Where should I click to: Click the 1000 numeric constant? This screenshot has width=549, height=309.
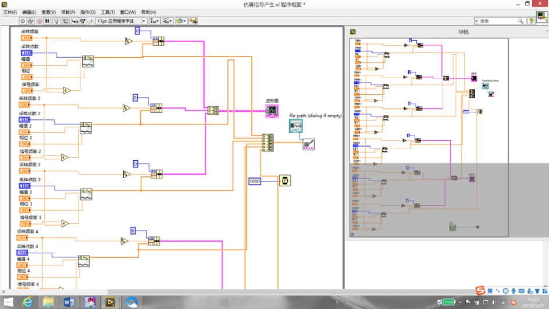[255, 181]
